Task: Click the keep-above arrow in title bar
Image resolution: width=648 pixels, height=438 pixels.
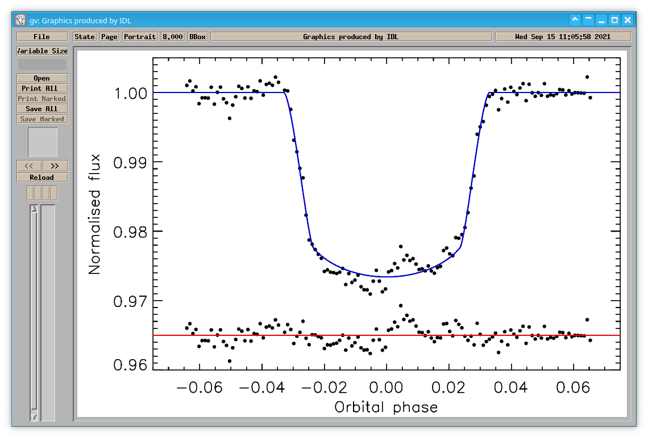Action: tap(575, 19)
